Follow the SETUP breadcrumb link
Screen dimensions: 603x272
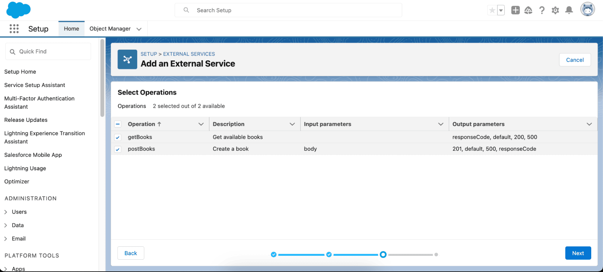pos(149,54)
